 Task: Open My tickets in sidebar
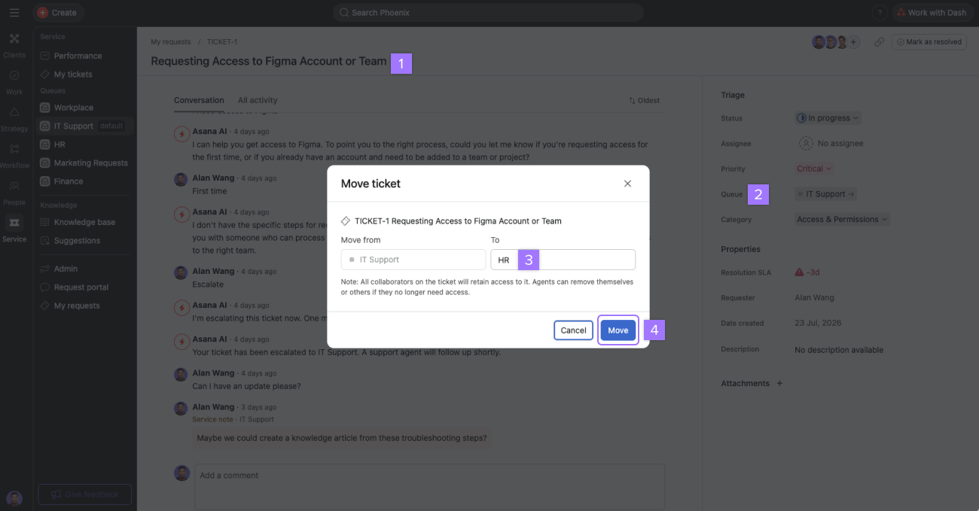(x=73, y=75)
